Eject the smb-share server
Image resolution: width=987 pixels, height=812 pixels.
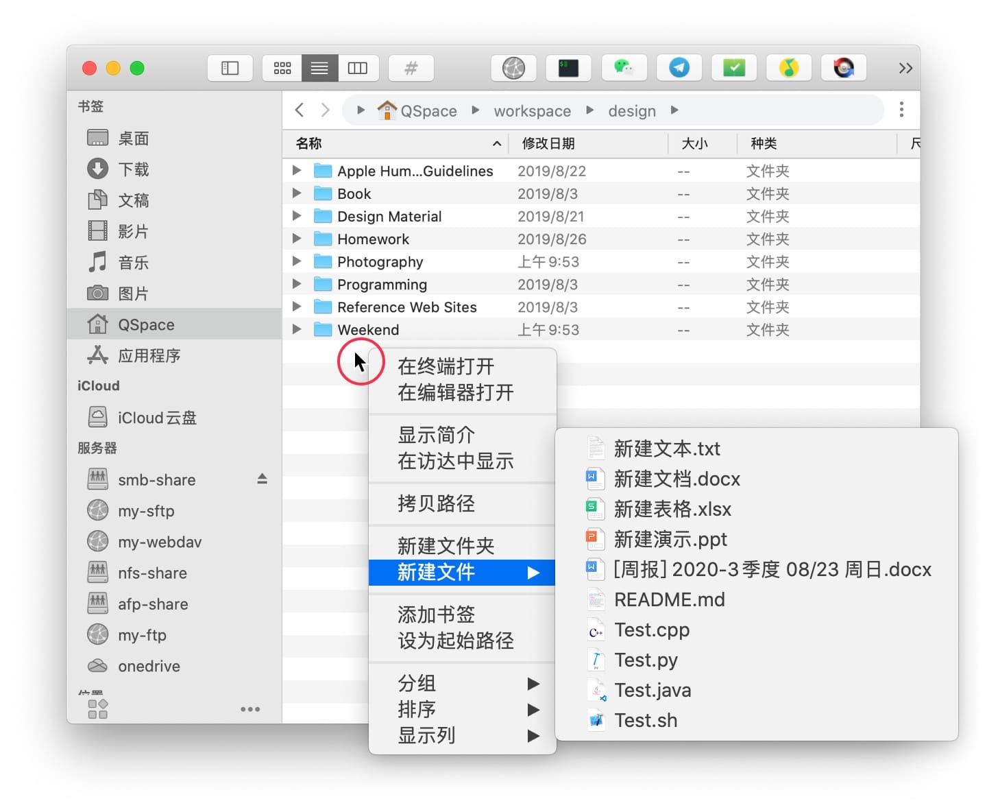[262, 479]
